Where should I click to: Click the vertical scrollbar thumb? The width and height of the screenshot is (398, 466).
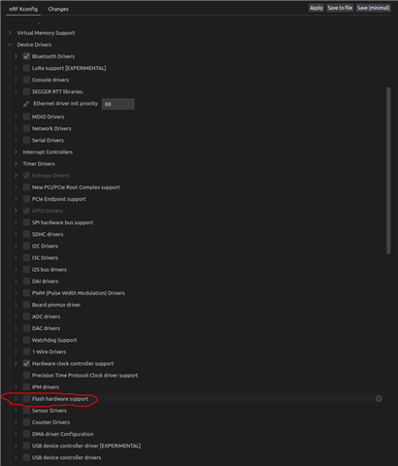tap(388, 171)
